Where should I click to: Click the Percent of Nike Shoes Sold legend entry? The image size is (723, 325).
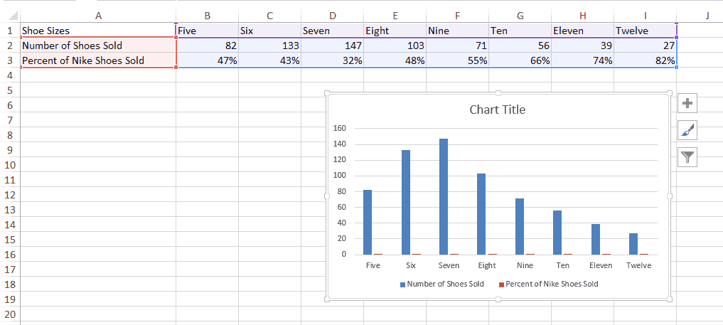pos(548,284)
